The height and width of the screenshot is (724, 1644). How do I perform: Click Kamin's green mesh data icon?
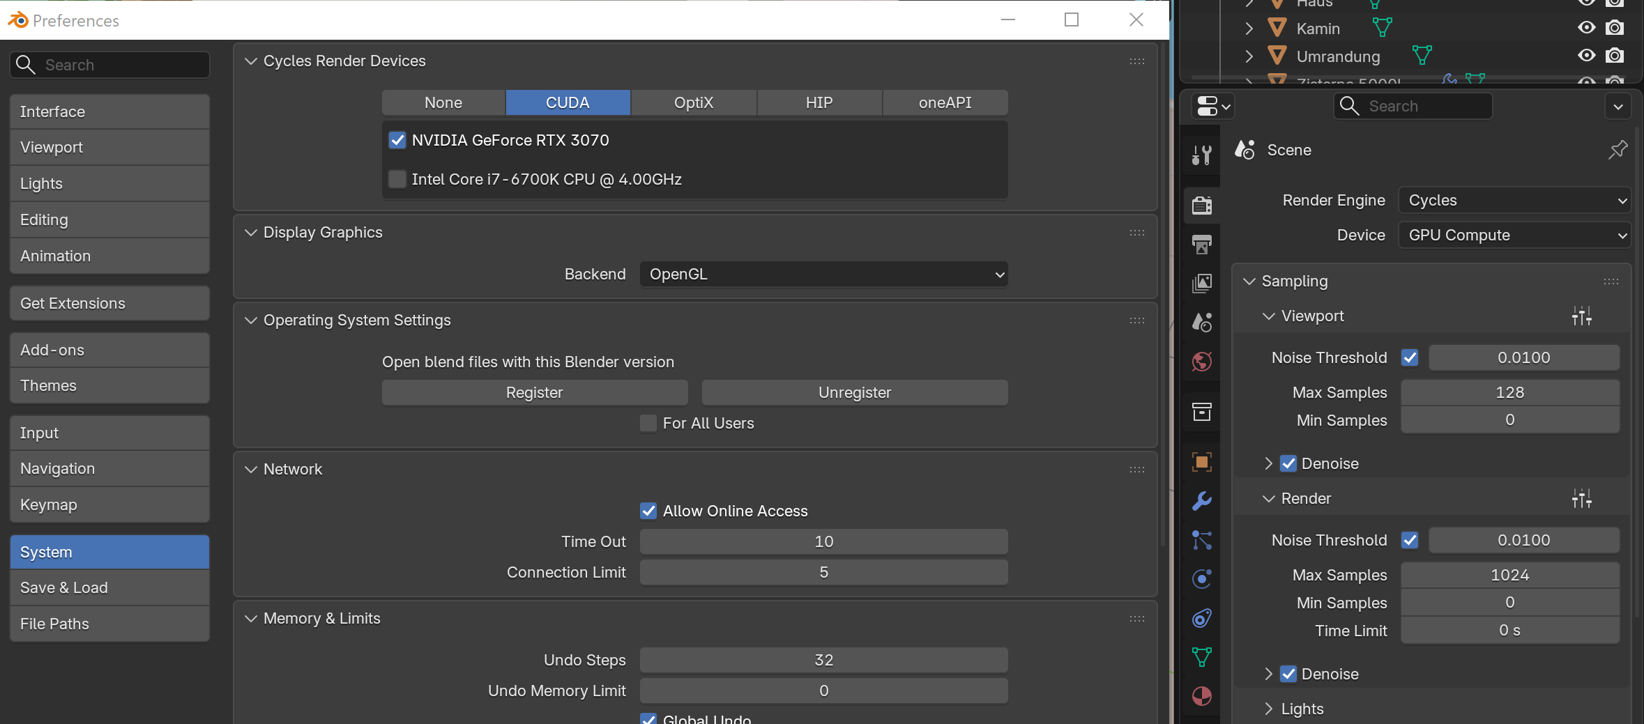(x=1382, y=28)
